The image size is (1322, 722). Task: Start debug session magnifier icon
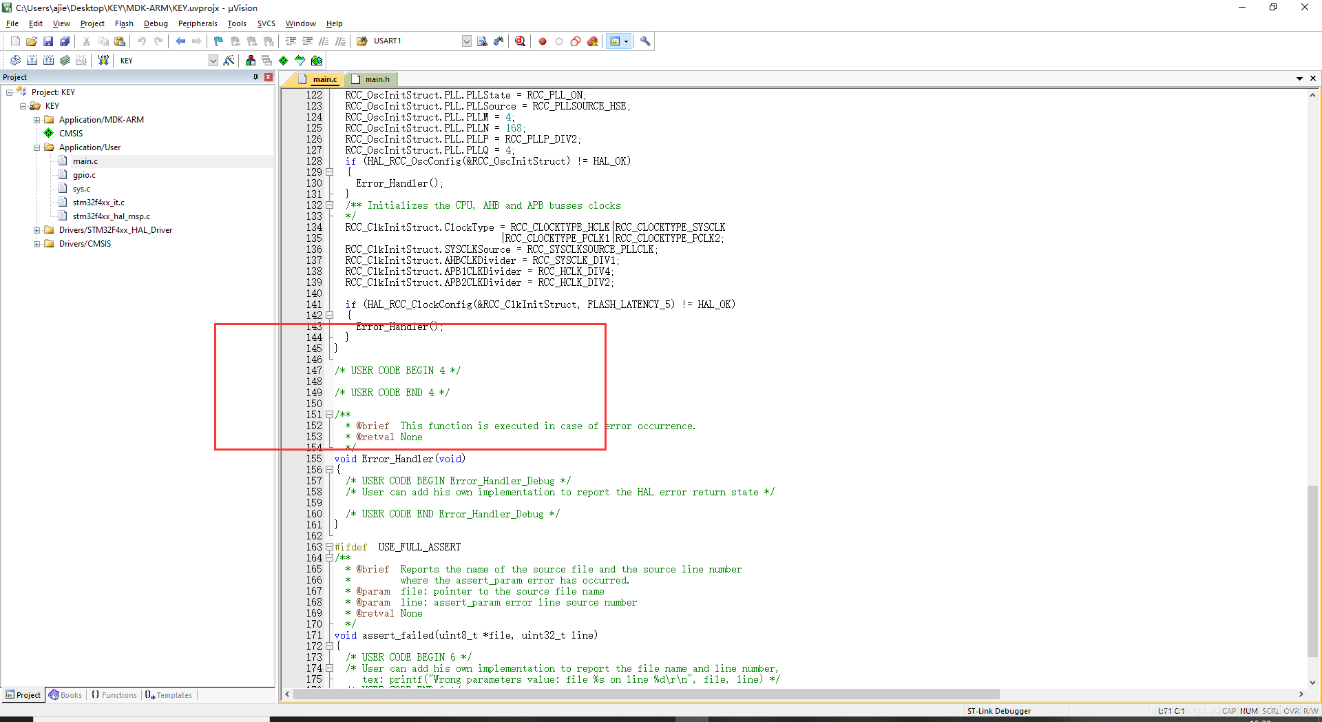(x=520, y=41)
